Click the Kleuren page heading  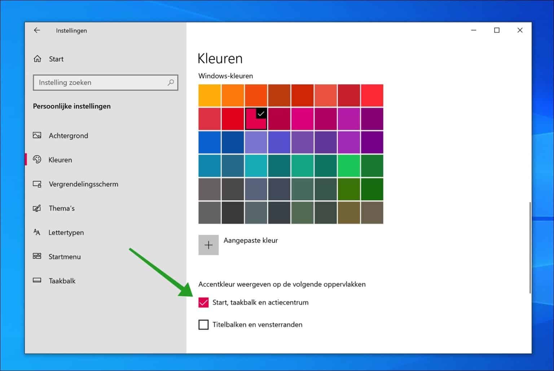220,58
